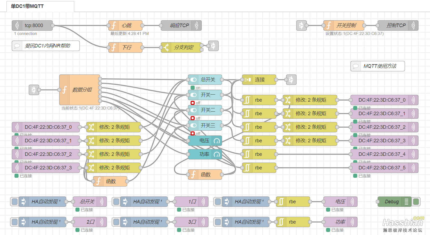Select MQTT input DC:4F:22:3D:C6:37_1 node
This screenshot has height=235, width=430.
(x=46, y=141)
